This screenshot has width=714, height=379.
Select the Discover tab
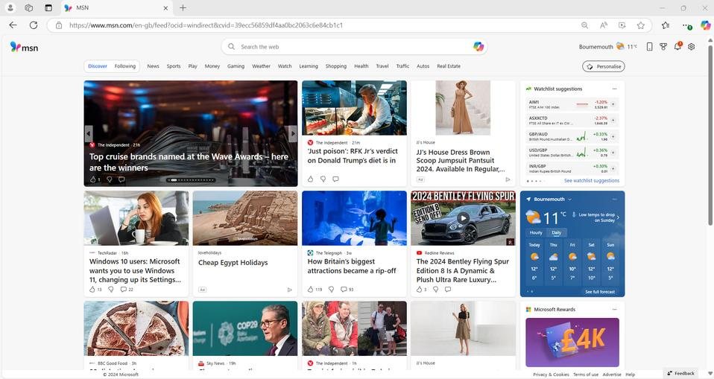coord(98,66)
